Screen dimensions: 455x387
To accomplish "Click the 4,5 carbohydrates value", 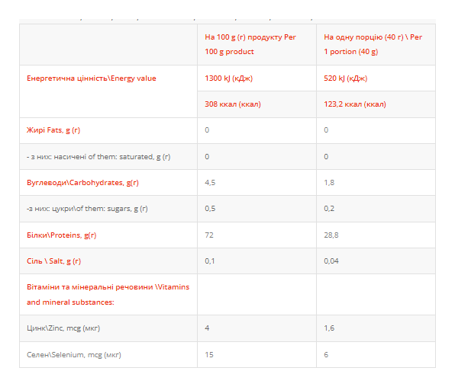I will (x=210, y=183).
